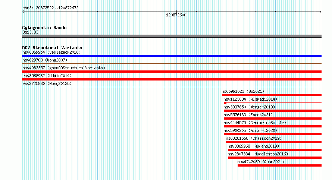Open nsv5991023 (Wu2021) variant label
The width and height of the screenshot is (332, 180).
(x=243, y=91)
